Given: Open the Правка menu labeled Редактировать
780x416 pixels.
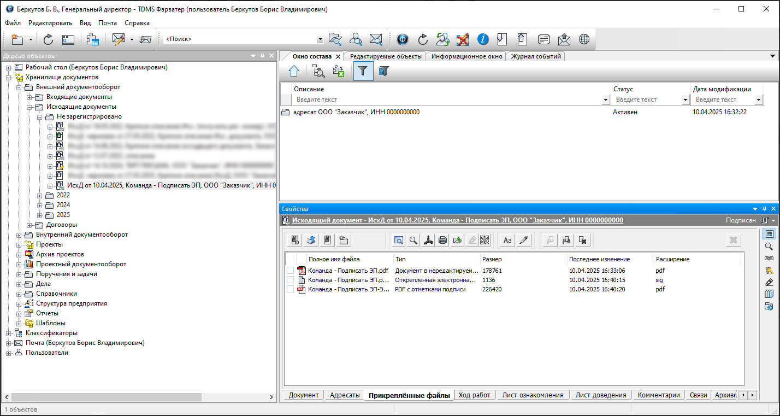Looking at the screenshot, I should [x=50, y=23].
